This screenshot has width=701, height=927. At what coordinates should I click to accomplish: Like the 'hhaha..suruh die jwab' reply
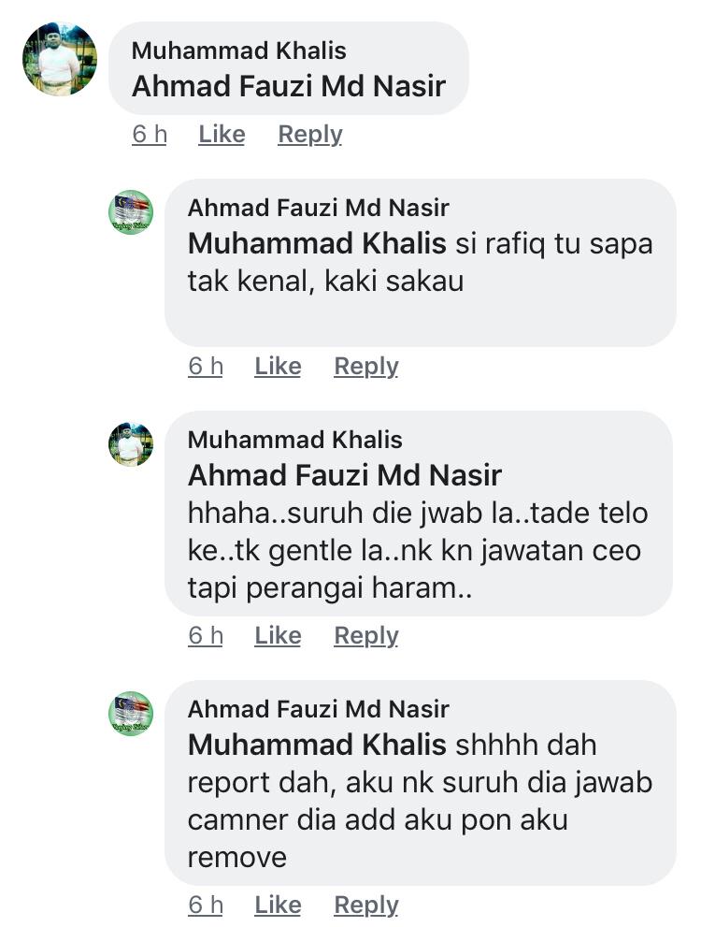tap(278, 636)
